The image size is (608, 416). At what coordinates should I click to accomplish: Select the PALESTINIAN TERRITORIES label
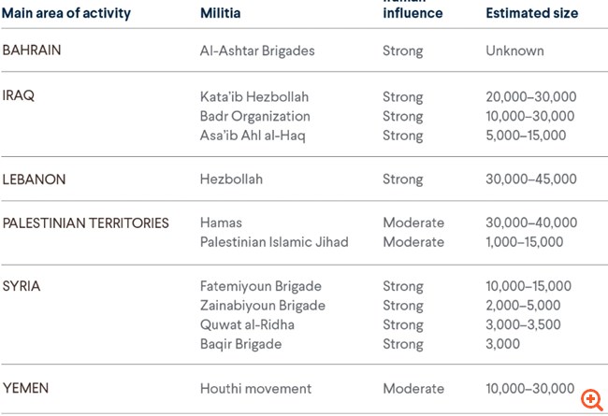[x=86, y=222]
